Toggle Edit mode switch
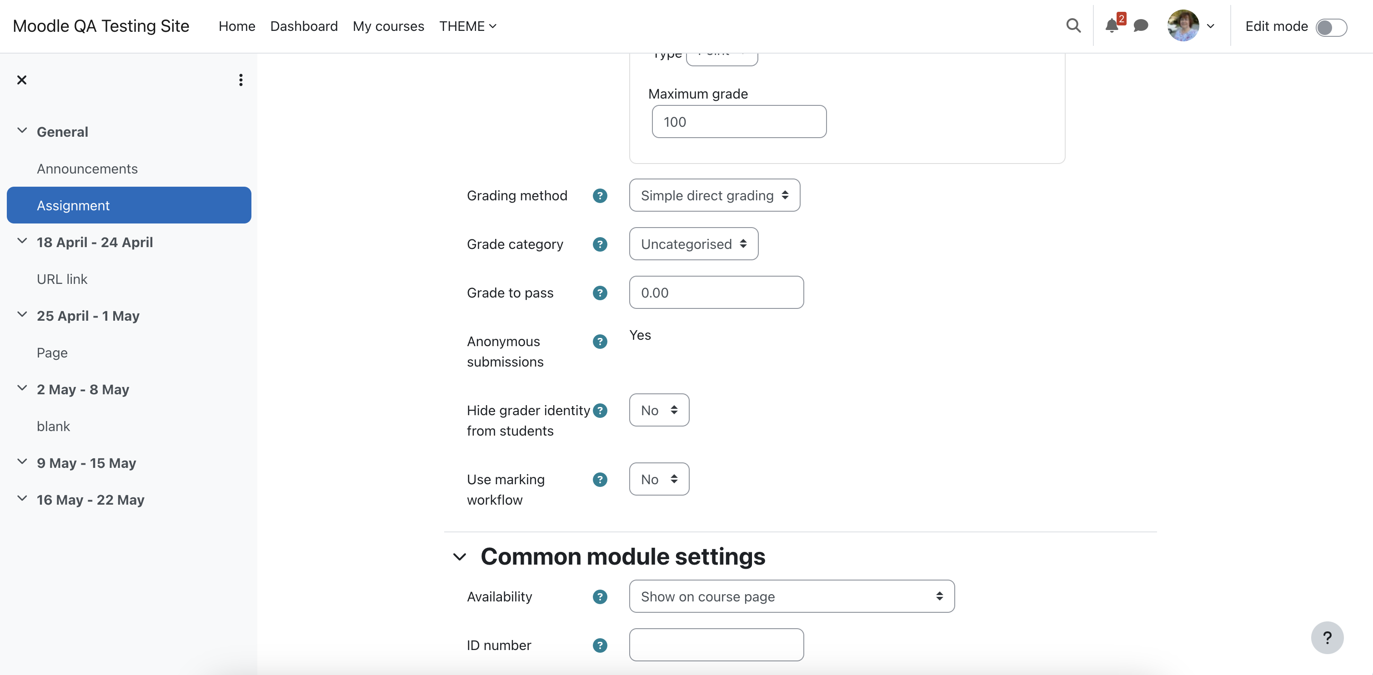Screen dimensions: 1373x675 [1331, 27]
